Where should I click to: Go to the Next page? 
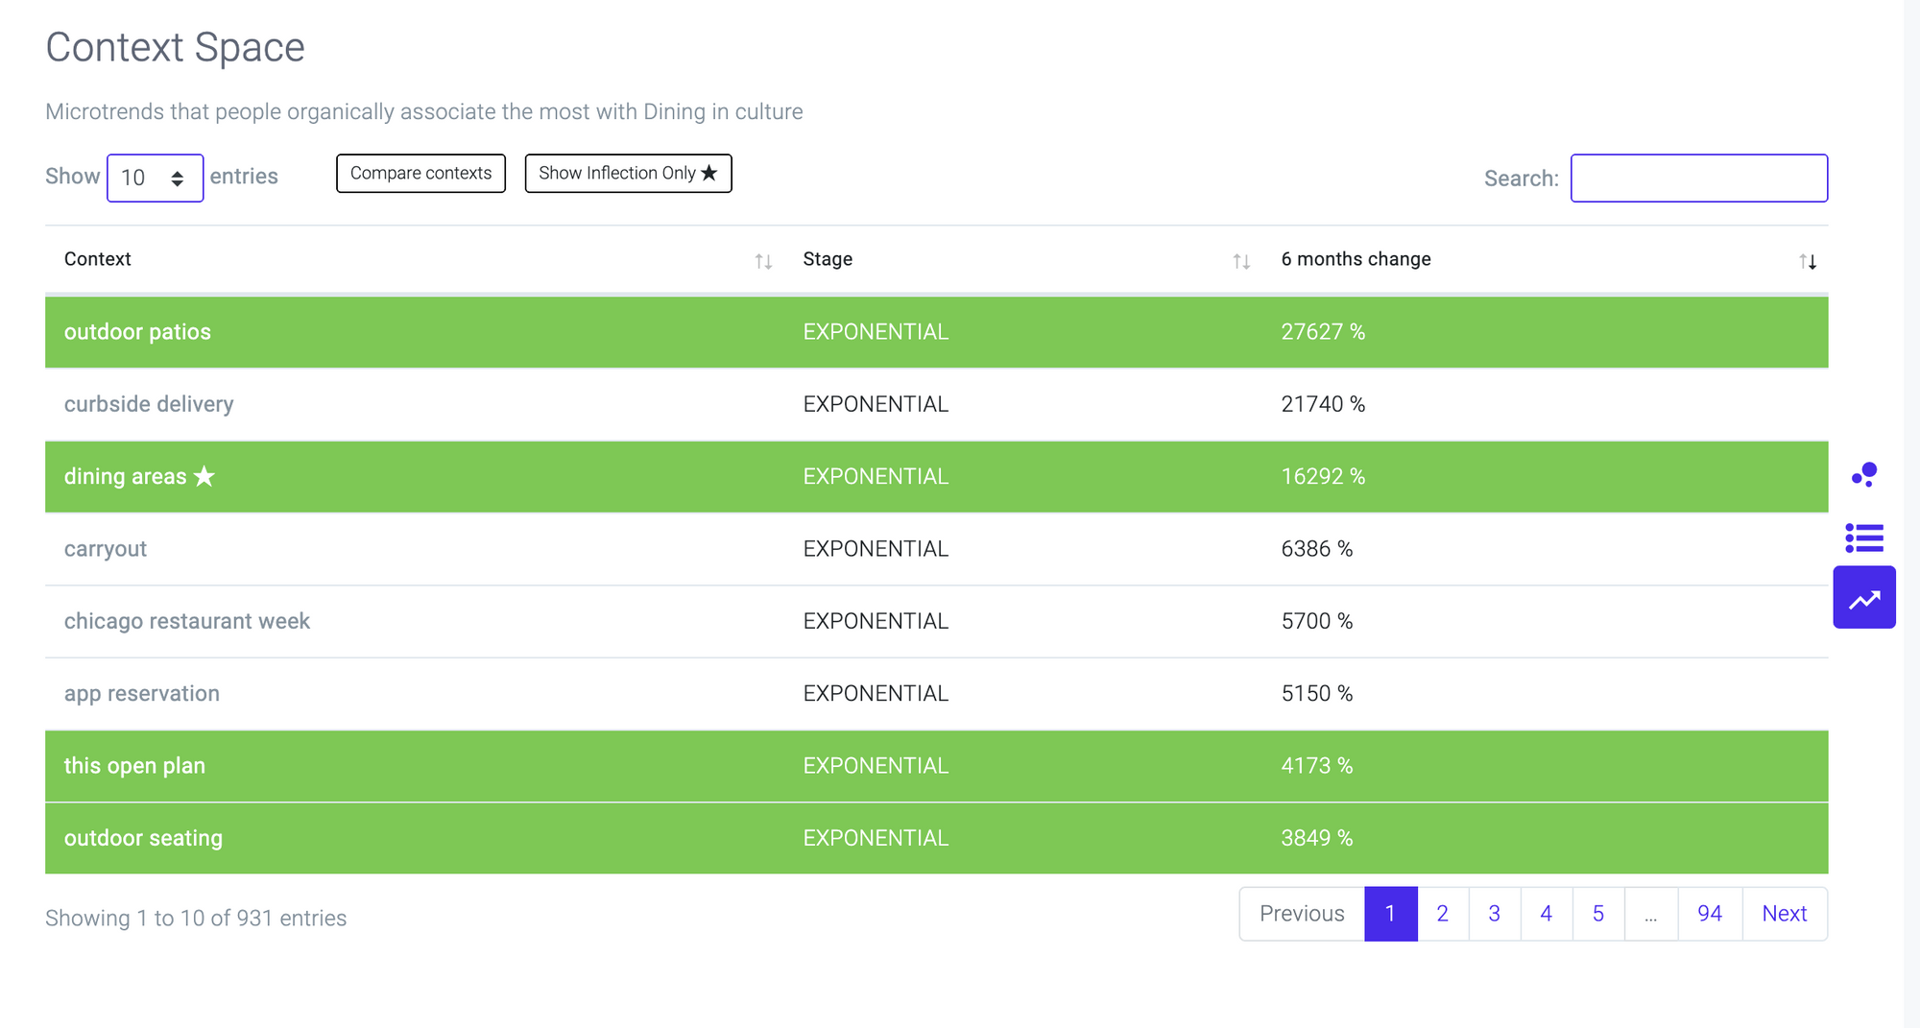click(1784, 914)
